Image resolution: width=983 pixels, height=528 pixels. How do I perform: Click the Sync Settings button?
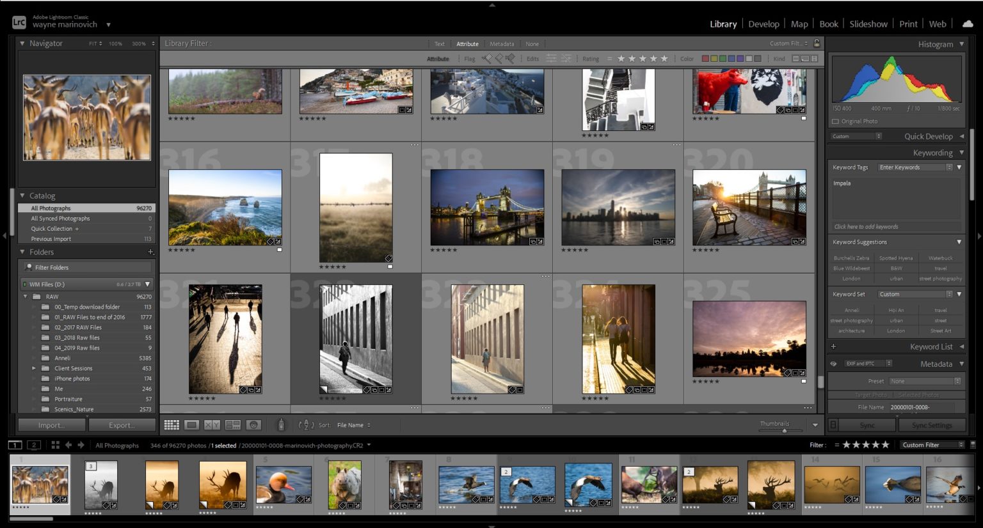(931, 424)
